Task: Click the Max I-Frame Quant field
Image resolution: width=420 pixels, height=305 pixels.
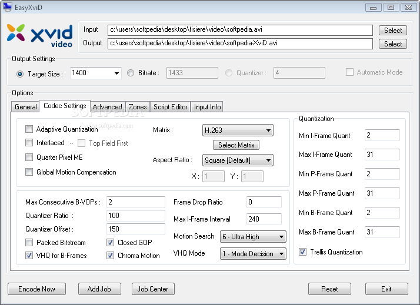Action: pos(382,155)
